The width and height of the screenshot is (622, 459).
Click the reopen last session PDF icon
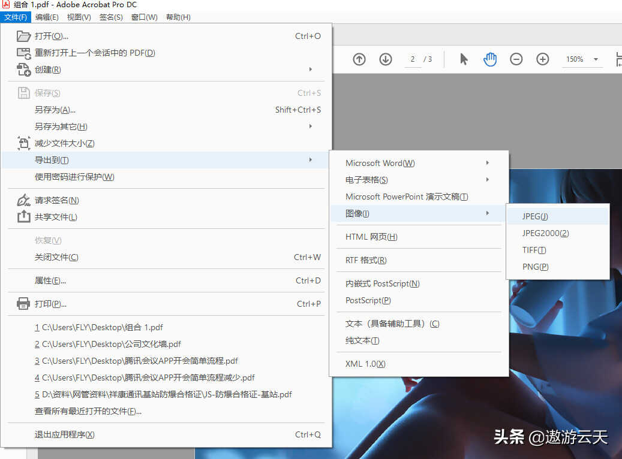(x=23, y=53)
